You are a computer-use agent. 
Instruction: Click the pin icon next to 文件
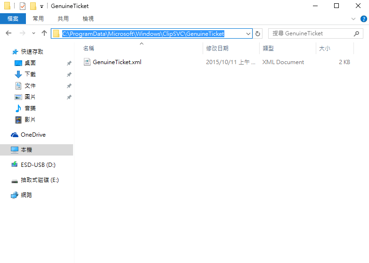coord(69,86)
